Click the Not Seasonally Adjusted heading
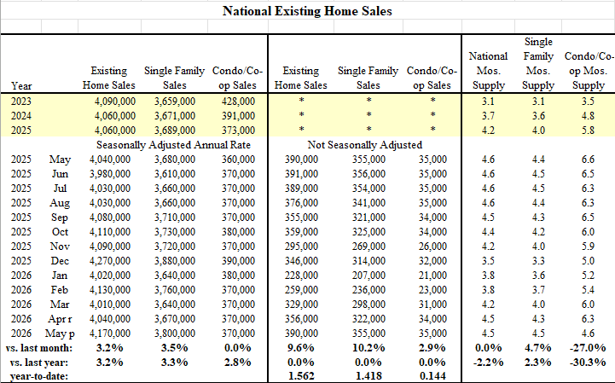The width and height of the screenshot is (615, 383). click(365, 145)
